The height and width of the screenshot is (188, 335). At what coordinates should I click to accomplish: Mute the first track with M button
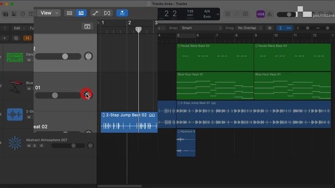pyautogui.click(x=29, y=60)
